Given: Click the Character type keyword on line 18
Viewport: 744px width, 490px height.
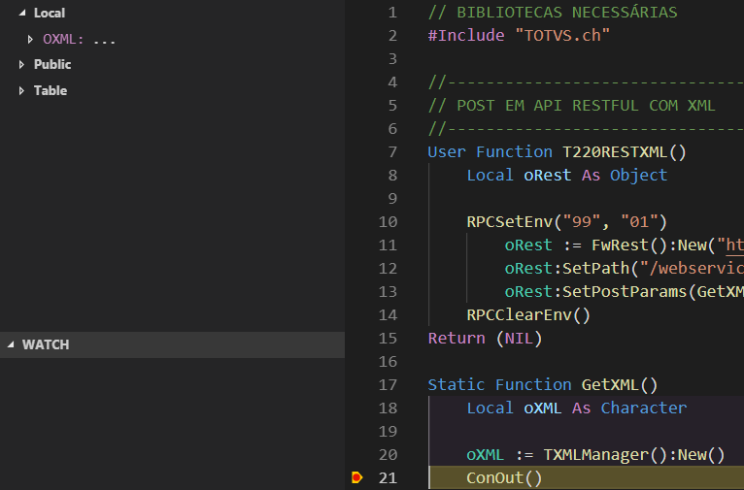Looking at the screenshot, I should point(644,408).
